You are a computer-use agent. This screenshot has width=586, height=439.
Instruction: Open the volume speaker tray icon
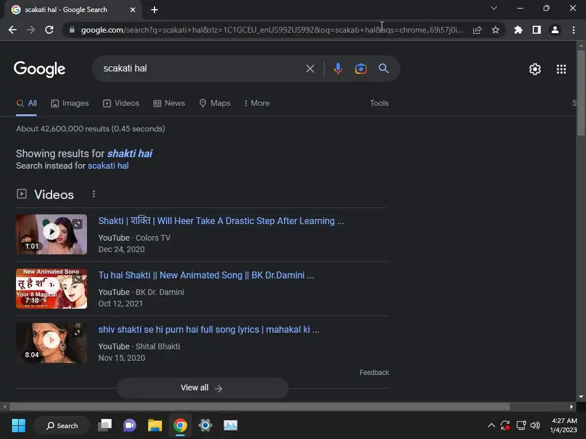(535, 425)
